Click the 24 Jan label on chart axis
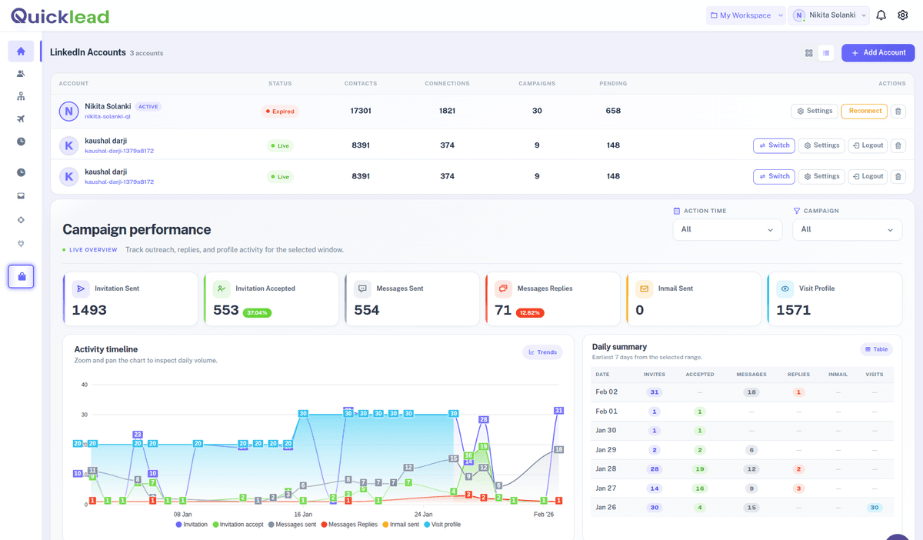The image size is (923, 540). [423, 514]
